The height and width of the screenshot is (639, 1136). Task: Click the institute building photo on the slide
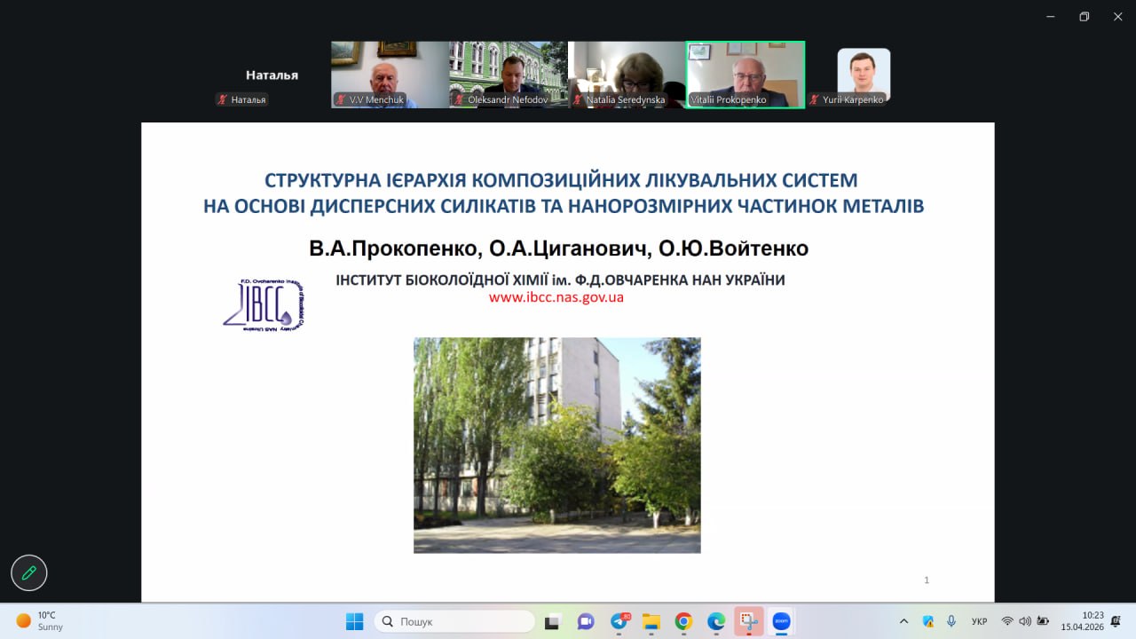557,446
